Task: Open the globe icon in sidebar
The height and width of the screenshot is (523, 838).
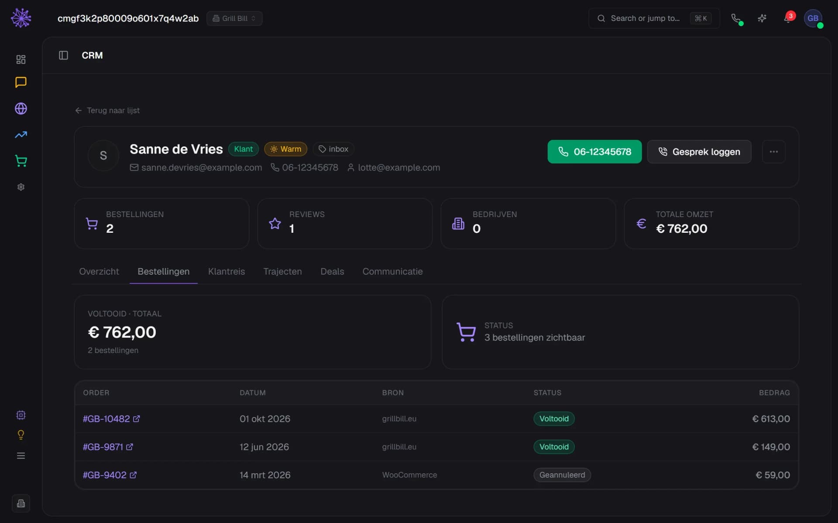Action: (21, 109)
